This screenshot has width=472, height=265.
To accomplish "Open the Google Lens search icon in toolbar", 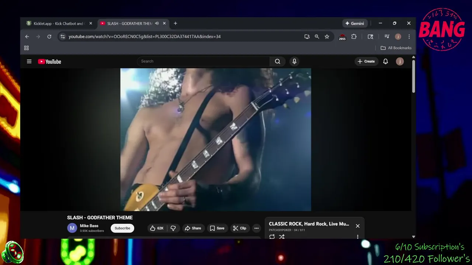I will pos(371,36).
